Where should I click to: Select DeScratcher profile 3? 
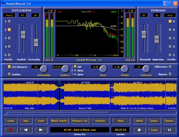coord(9,38)
